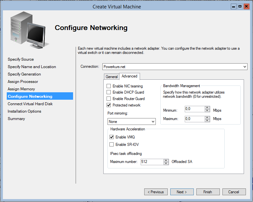Switch to the General tab
The image size is (253, 202).
coord(111,77)
